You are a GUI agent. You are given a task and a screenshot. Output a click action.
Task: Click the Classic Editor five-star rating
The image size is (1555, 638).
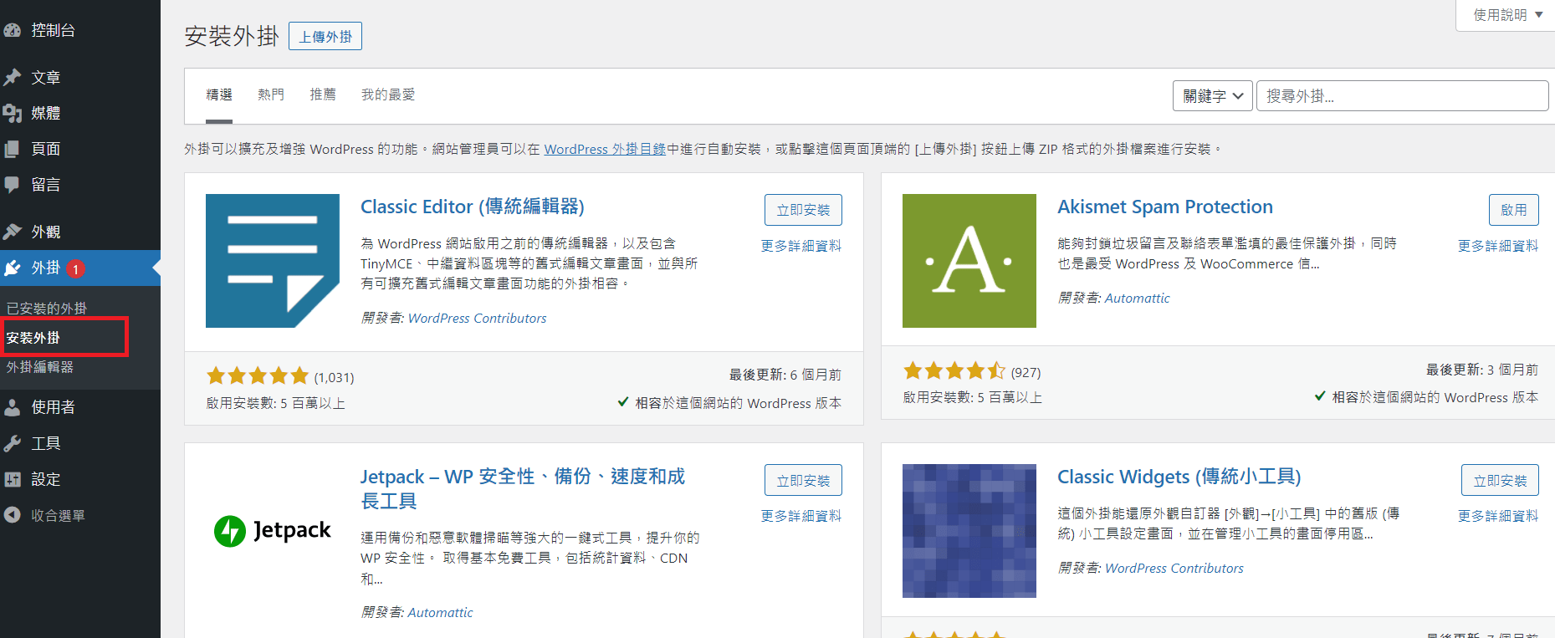coord(258,376)
